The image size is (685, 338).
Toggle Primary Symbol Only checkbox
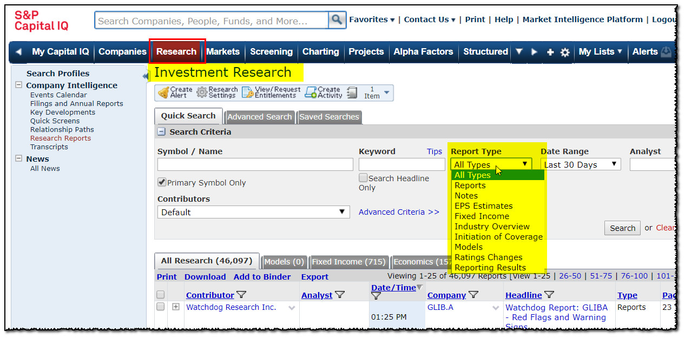(x=162, y=182)
